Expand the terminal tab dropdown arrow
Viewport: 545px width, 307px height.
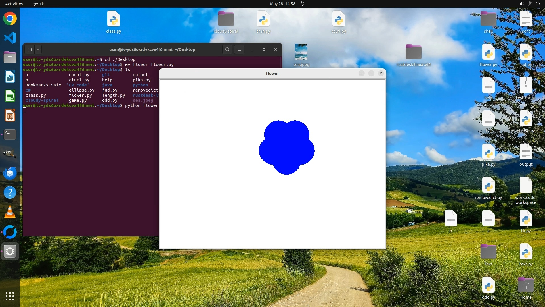click(x=38, y=49)
